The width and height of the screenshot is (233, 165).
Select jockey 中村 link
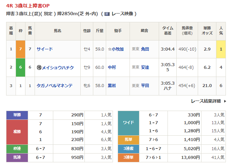point(112,67)
